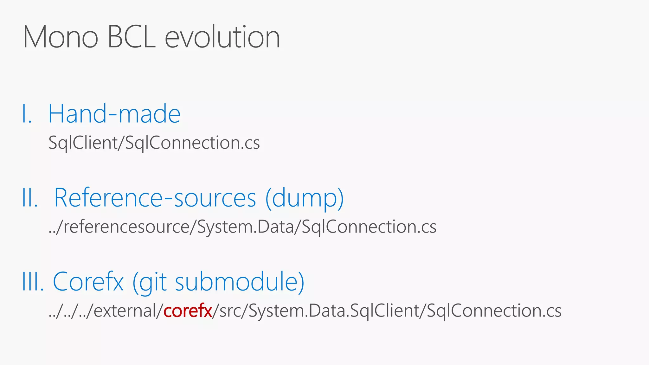This screenshot has width=649, height=365.
Task: Click the 'Mono BCL evolution' slide title
Action: (x=151, y=37)
